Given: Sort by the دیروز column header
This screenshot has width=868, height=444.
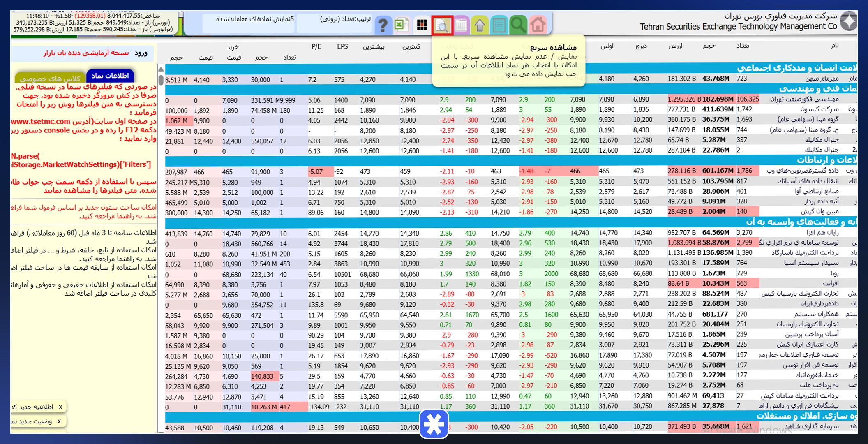Looking at the screenshot, I should pyautogui.click(x=641, y=46).
